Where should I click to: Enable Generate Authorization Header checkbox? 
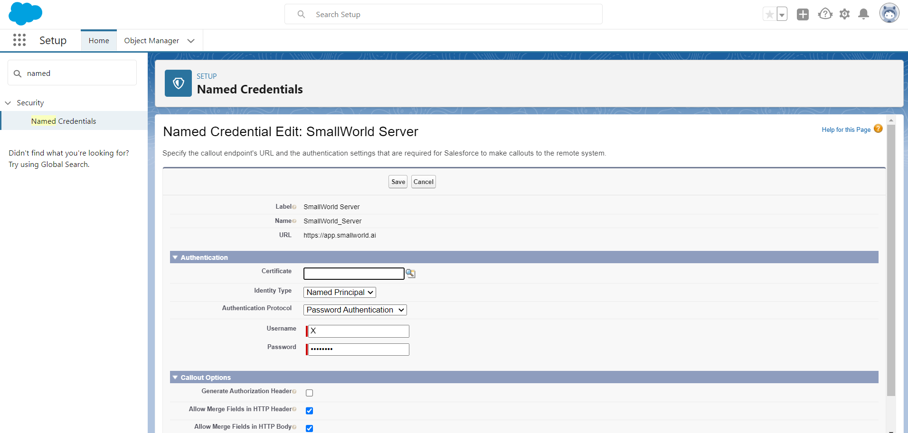310,393
